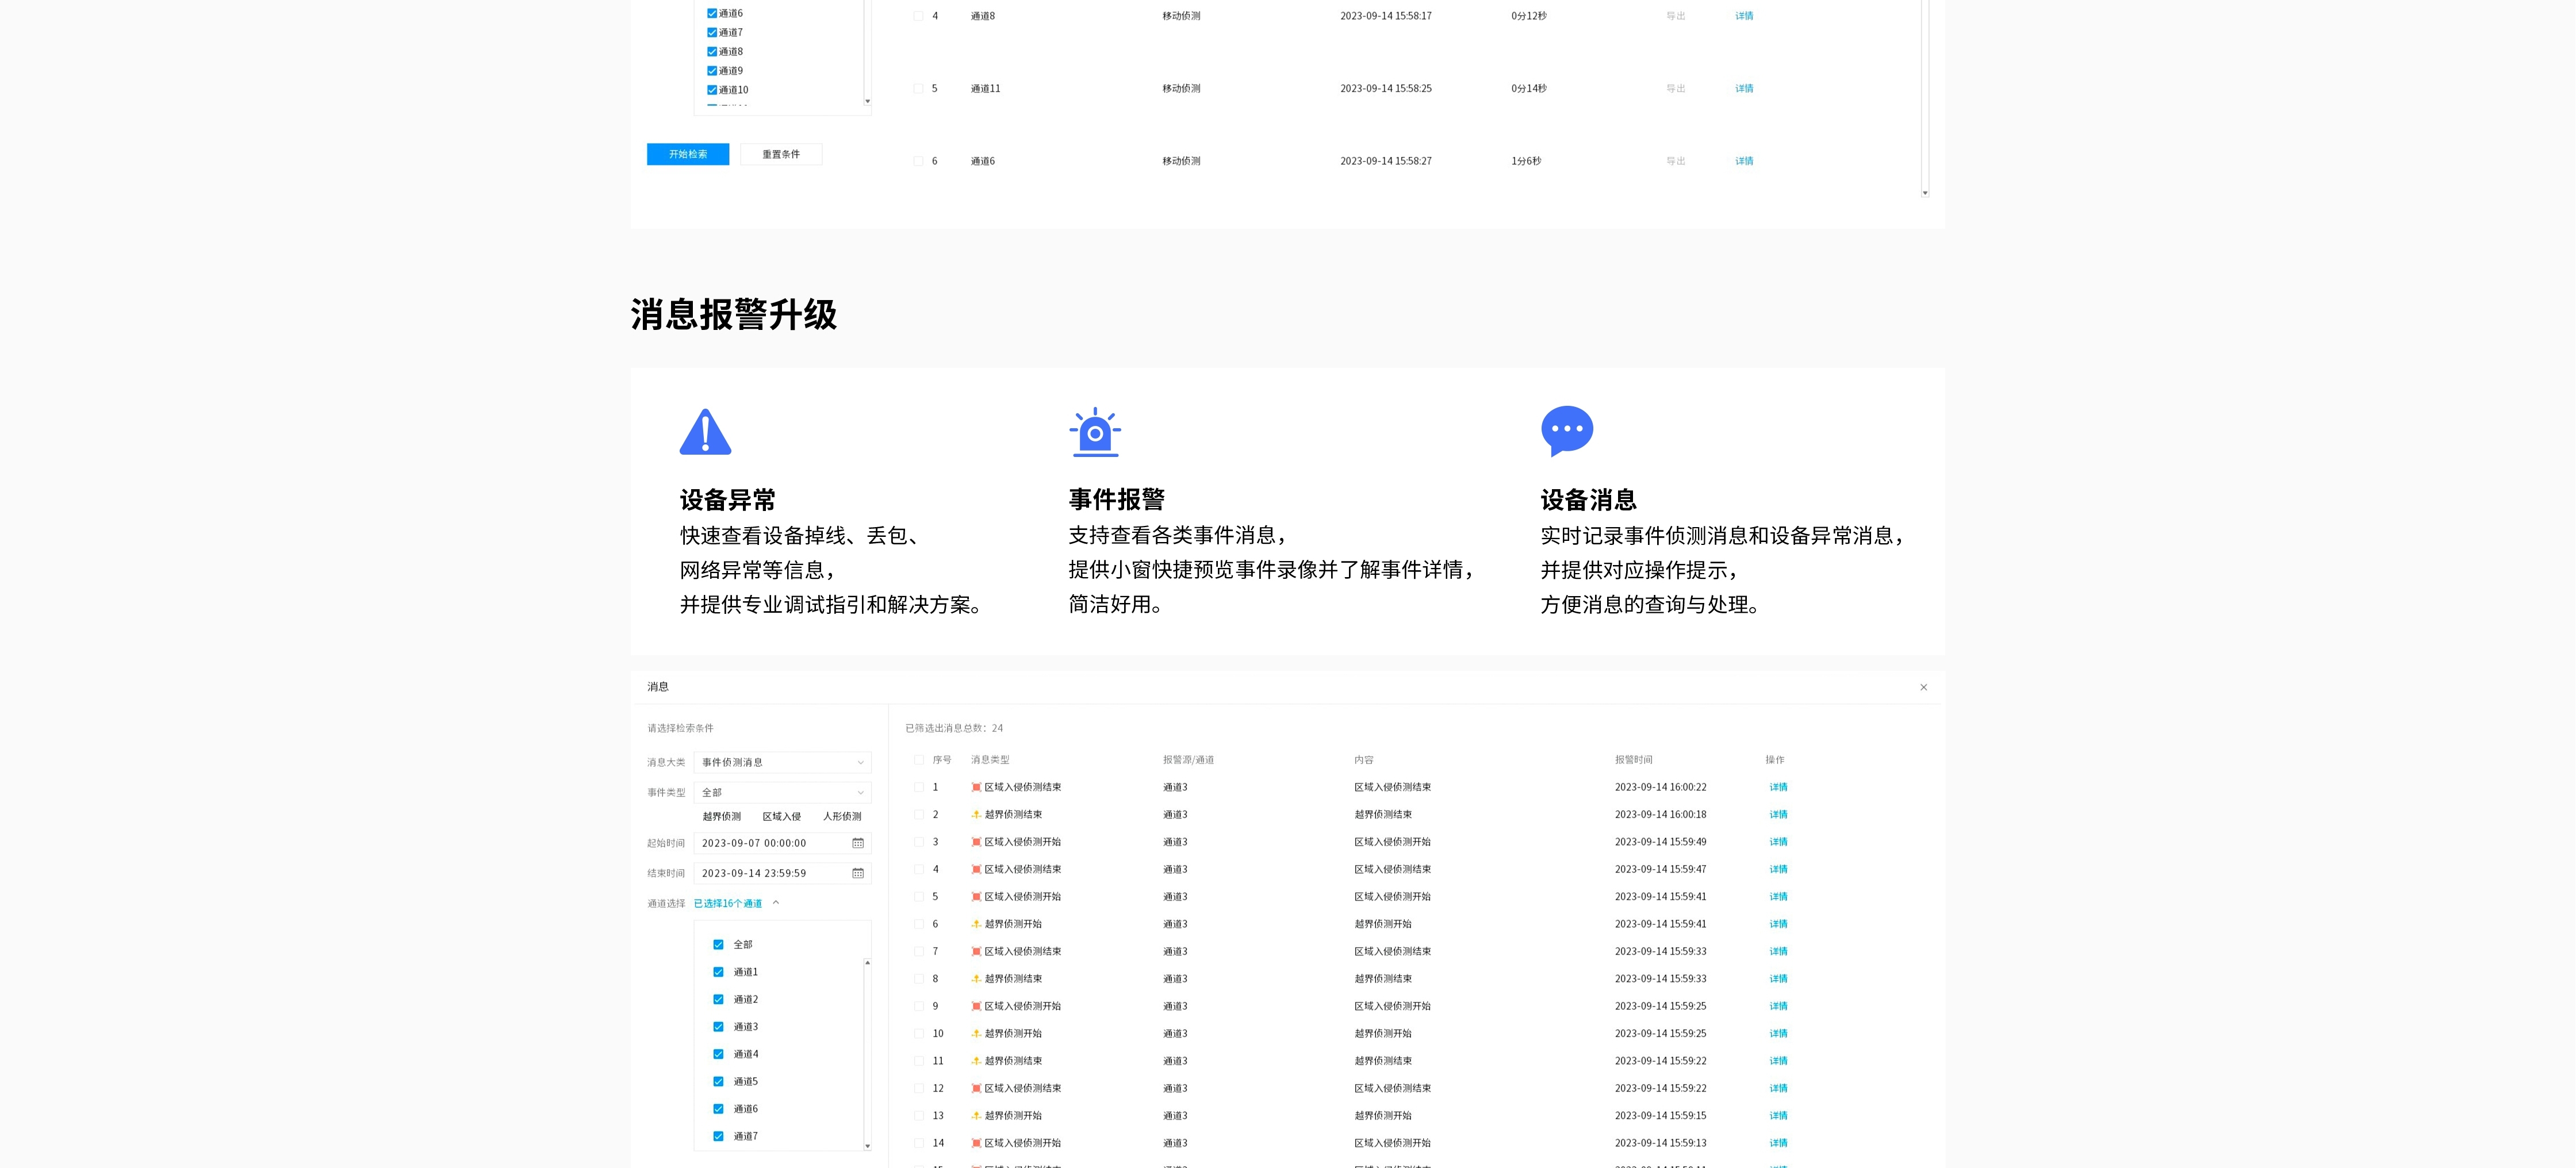Viewport: 2576px width, 1168px height.
Task: Uncheck 通道10 checkbox in top list
Action: [x=712, y=90]
